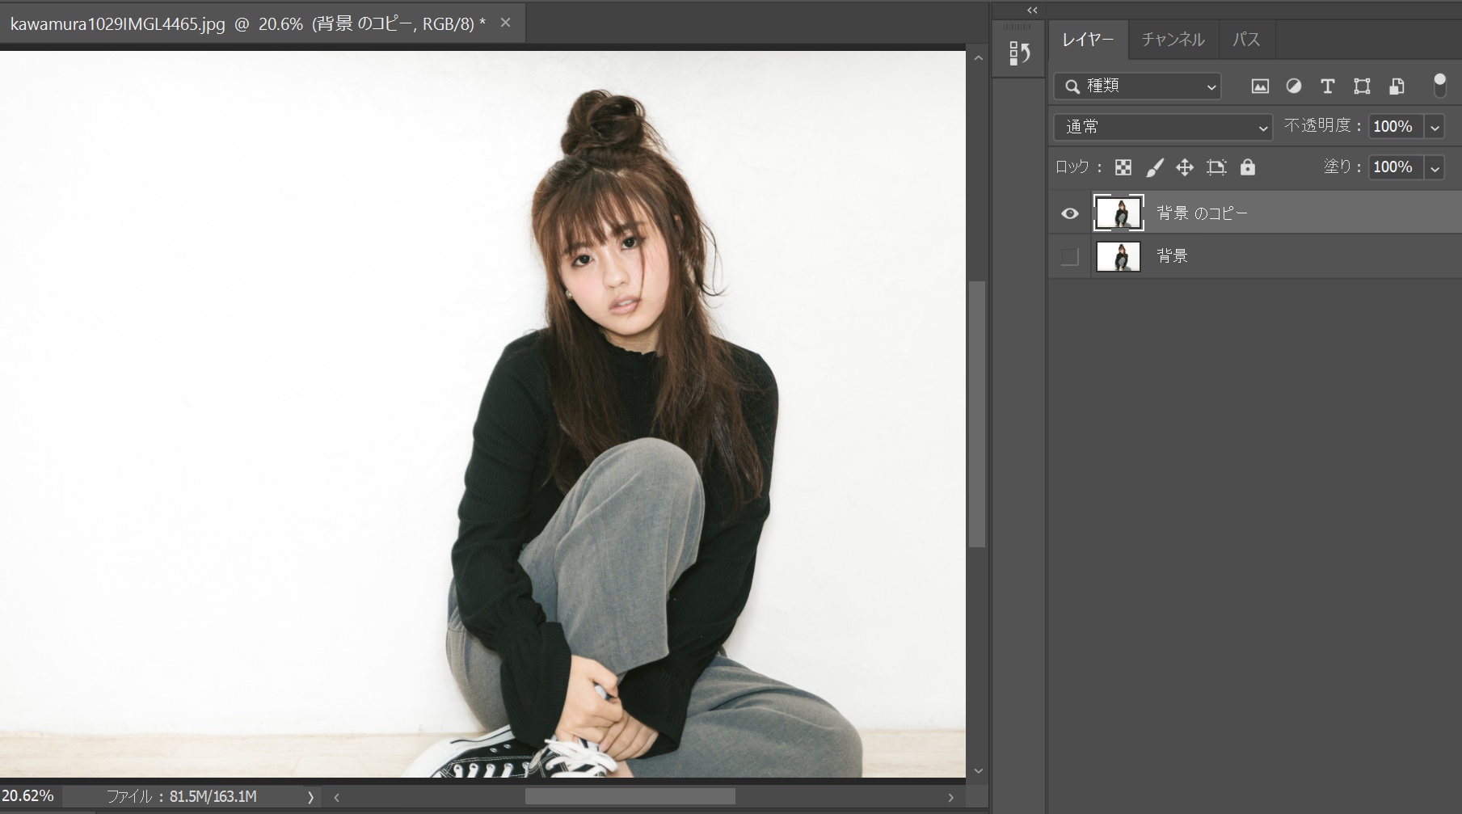Click the vertical scrollbar thumb
Image resolution: width=1462 pixels, height=814 pixels.
[977, 415]
